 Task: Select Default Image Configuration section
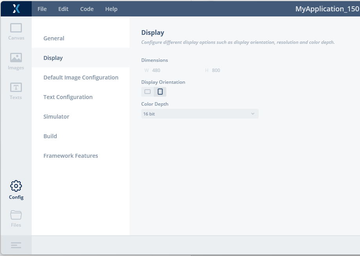click(x=81, y=78)
